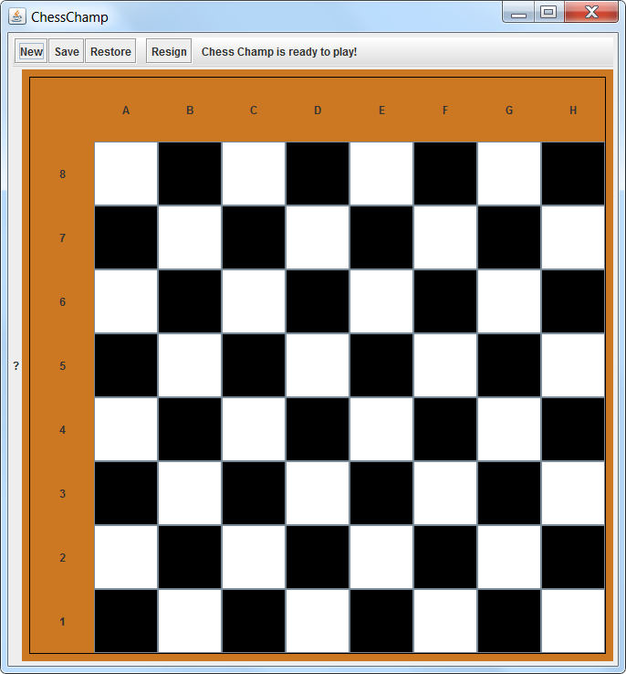Screen dimensions: 626x674
Task: Minimize the ChessChamp window
Action: [x=518, y=13]
